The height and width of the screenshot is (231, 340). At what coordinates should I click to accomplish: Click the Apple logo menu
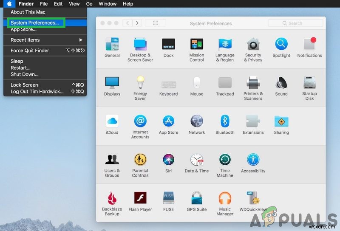pyautogui.click(x=9, y=4)
